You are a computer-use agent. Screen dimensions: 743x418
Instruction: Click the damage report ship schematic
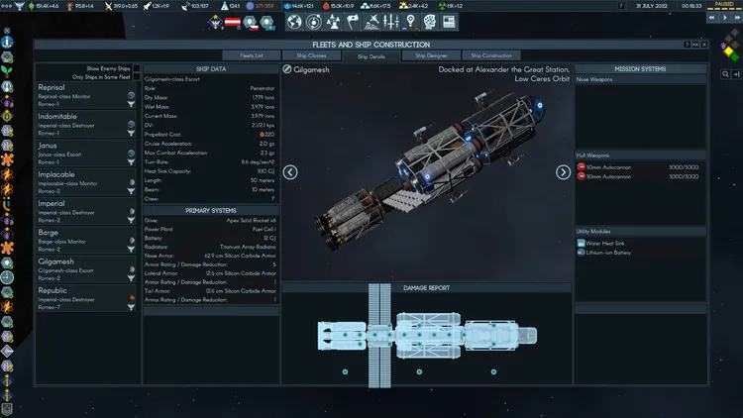tap(427, 335)
